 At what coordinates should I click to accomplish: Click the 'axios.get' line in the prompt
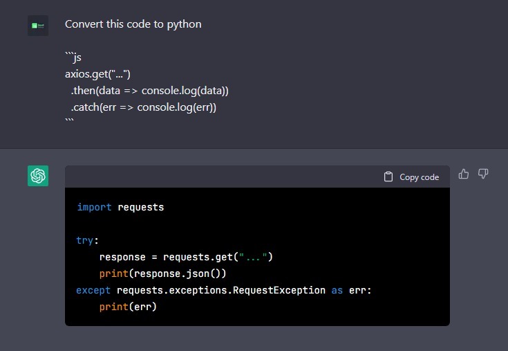tap(97, 74)
